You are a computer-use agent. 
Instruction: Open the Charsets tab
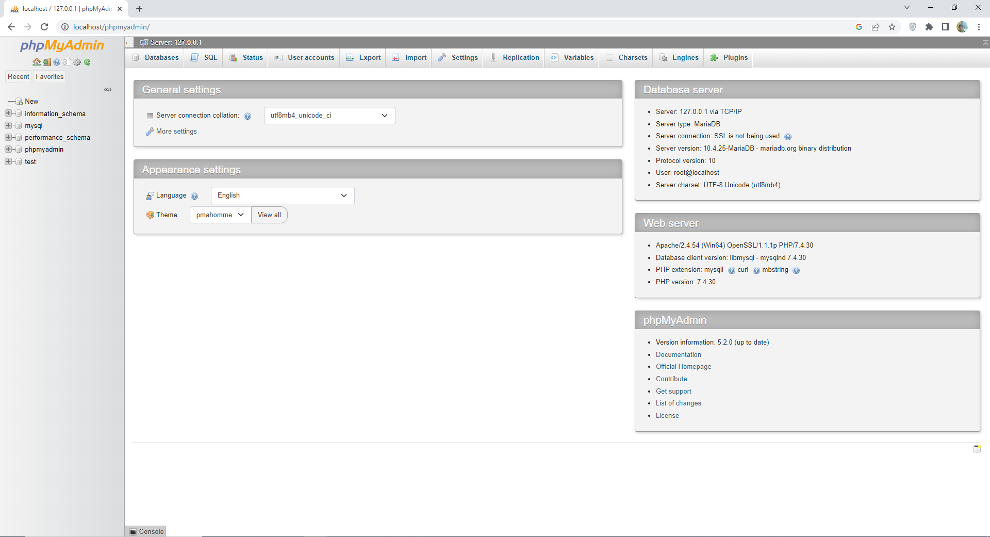[x=626, y=57]
